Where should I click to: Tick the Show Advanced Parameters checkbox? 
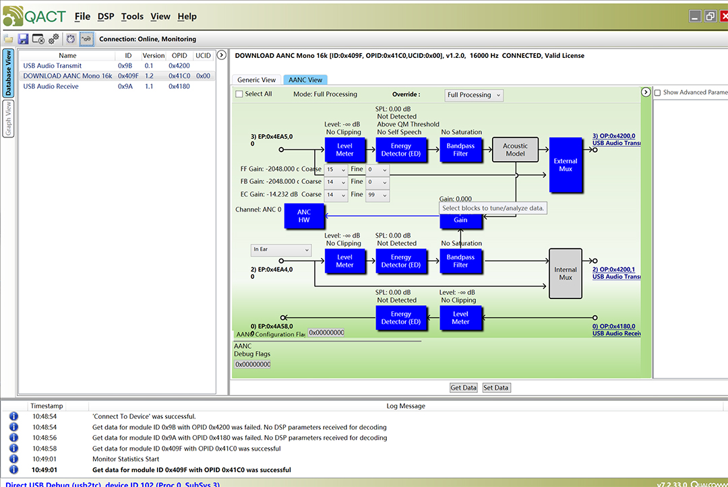(x=658, y=92)
